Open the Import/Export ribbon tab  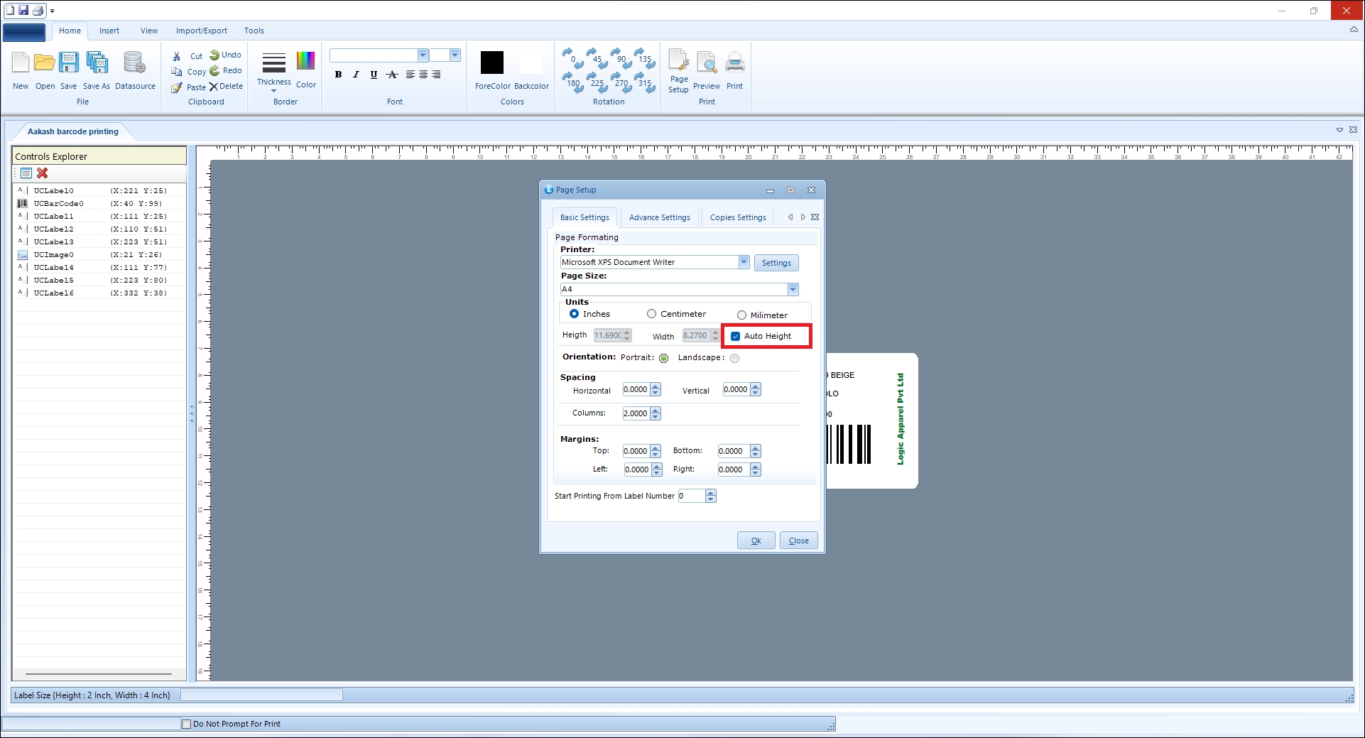(201, 31)
